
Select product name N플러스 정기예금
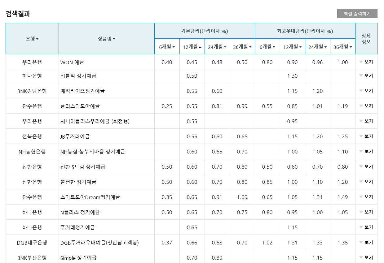(80, 212)
